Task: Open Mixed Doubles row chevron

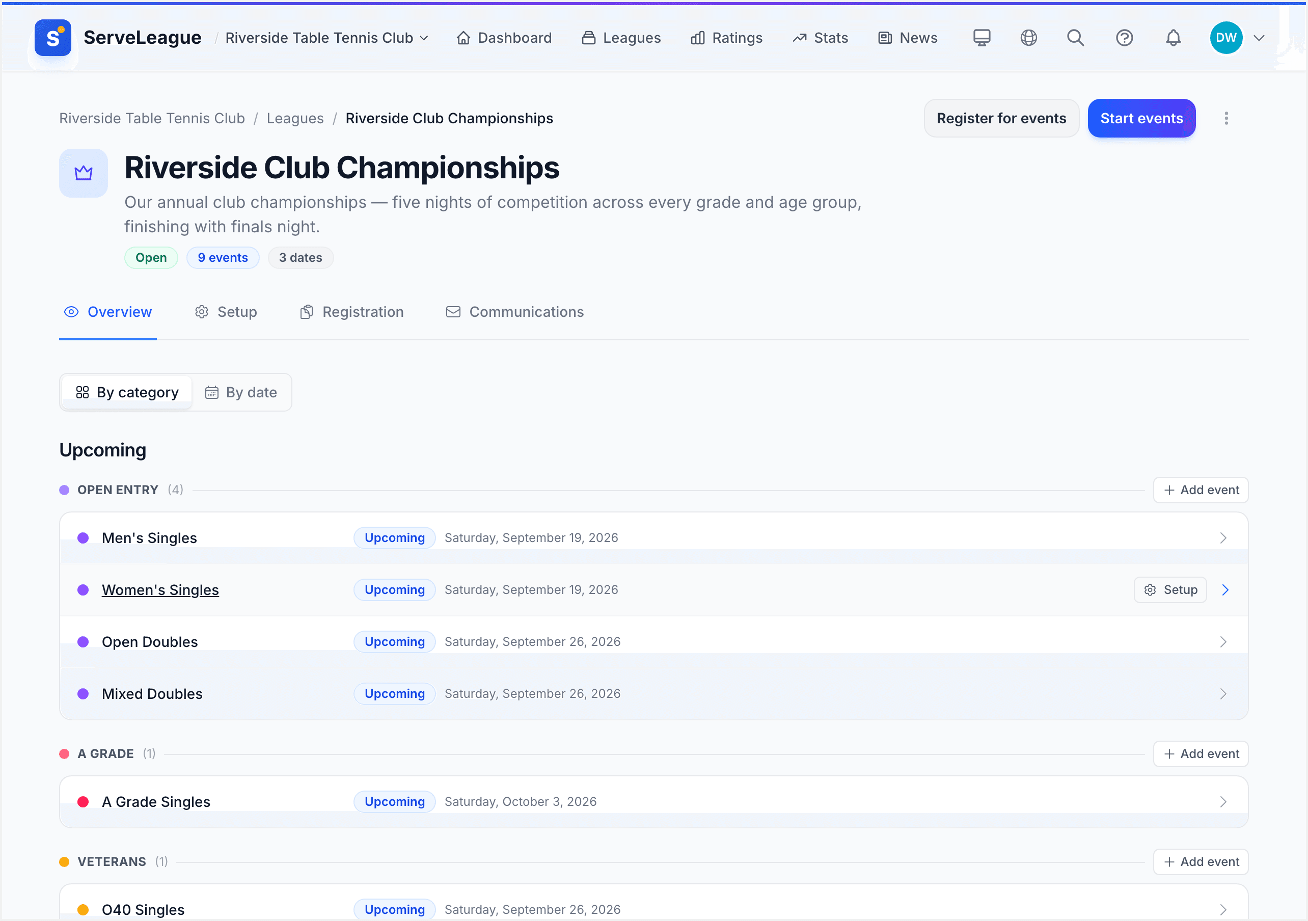Action: click(1223, 694)
